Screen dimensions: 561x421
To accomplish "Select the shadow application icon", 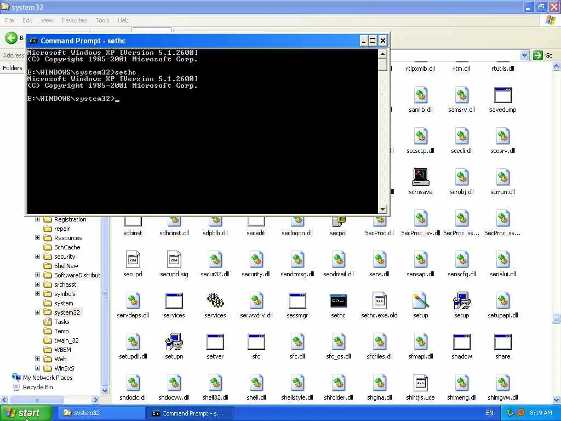I will pos(461,342).
